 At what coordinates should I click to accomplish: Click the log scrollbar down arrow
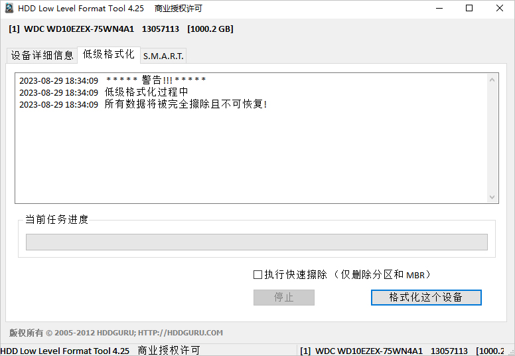tap(492, 197)
